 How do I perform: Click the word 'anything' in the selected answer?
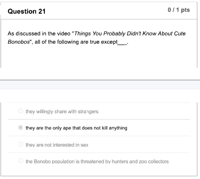tap(118, 128)
